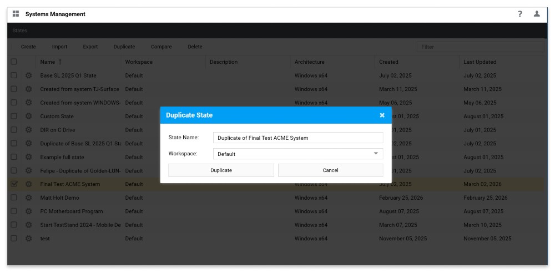
Task: Select the Export toolbar action
Action: 90,47
